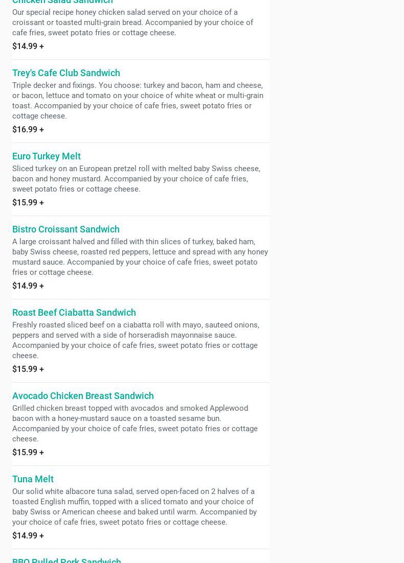Click $15.99 + price under Avocado Chicken
404x563 pixels.
coord(28,453)
